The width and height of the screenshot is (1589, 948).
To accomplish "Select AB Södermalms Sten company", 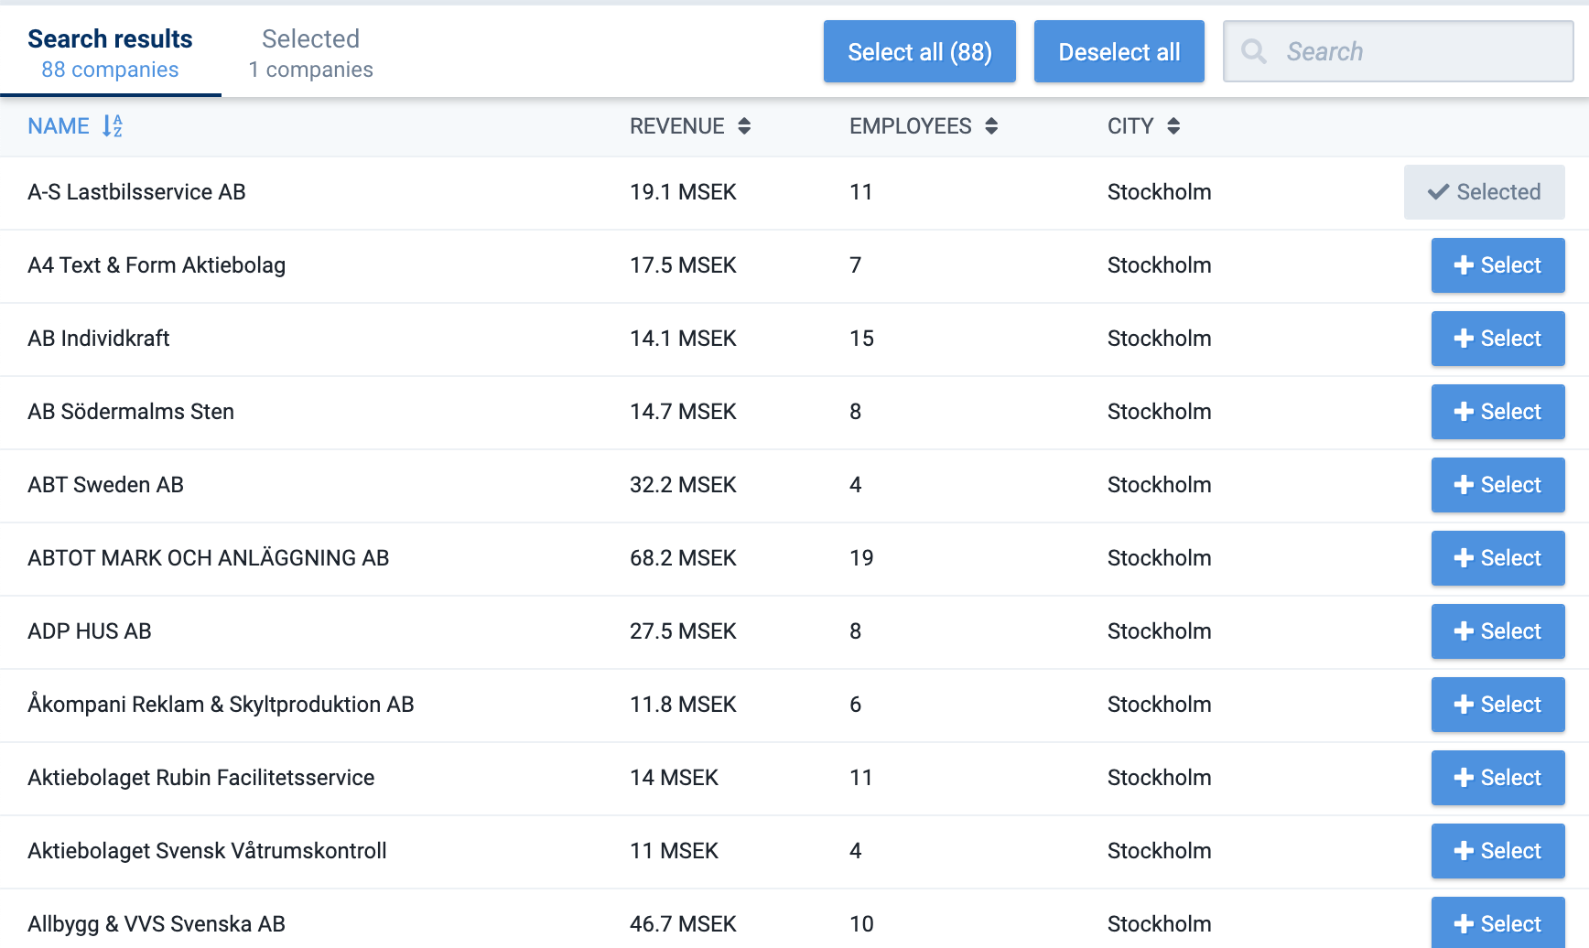I will [1498, 412].
